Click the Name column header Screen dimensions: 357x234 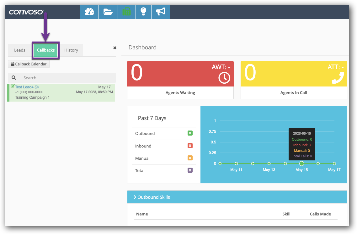[142, 214]
